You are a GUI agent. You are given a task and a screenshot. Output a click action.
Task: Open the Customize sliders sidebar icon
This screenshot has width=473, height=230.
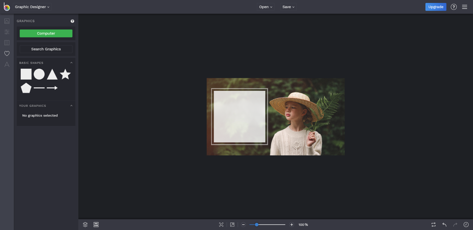coord(7,32)
